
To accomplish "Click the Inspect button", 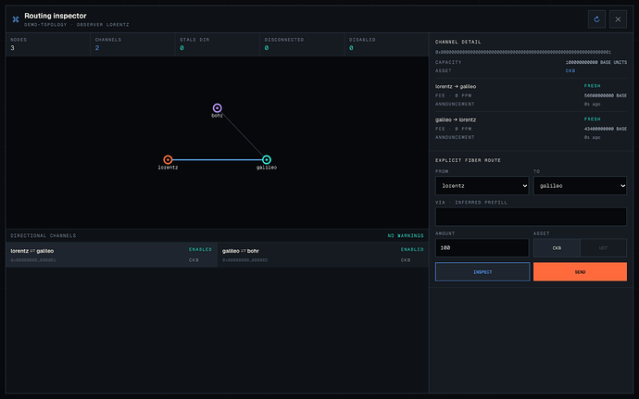I will tap(482, 272).
